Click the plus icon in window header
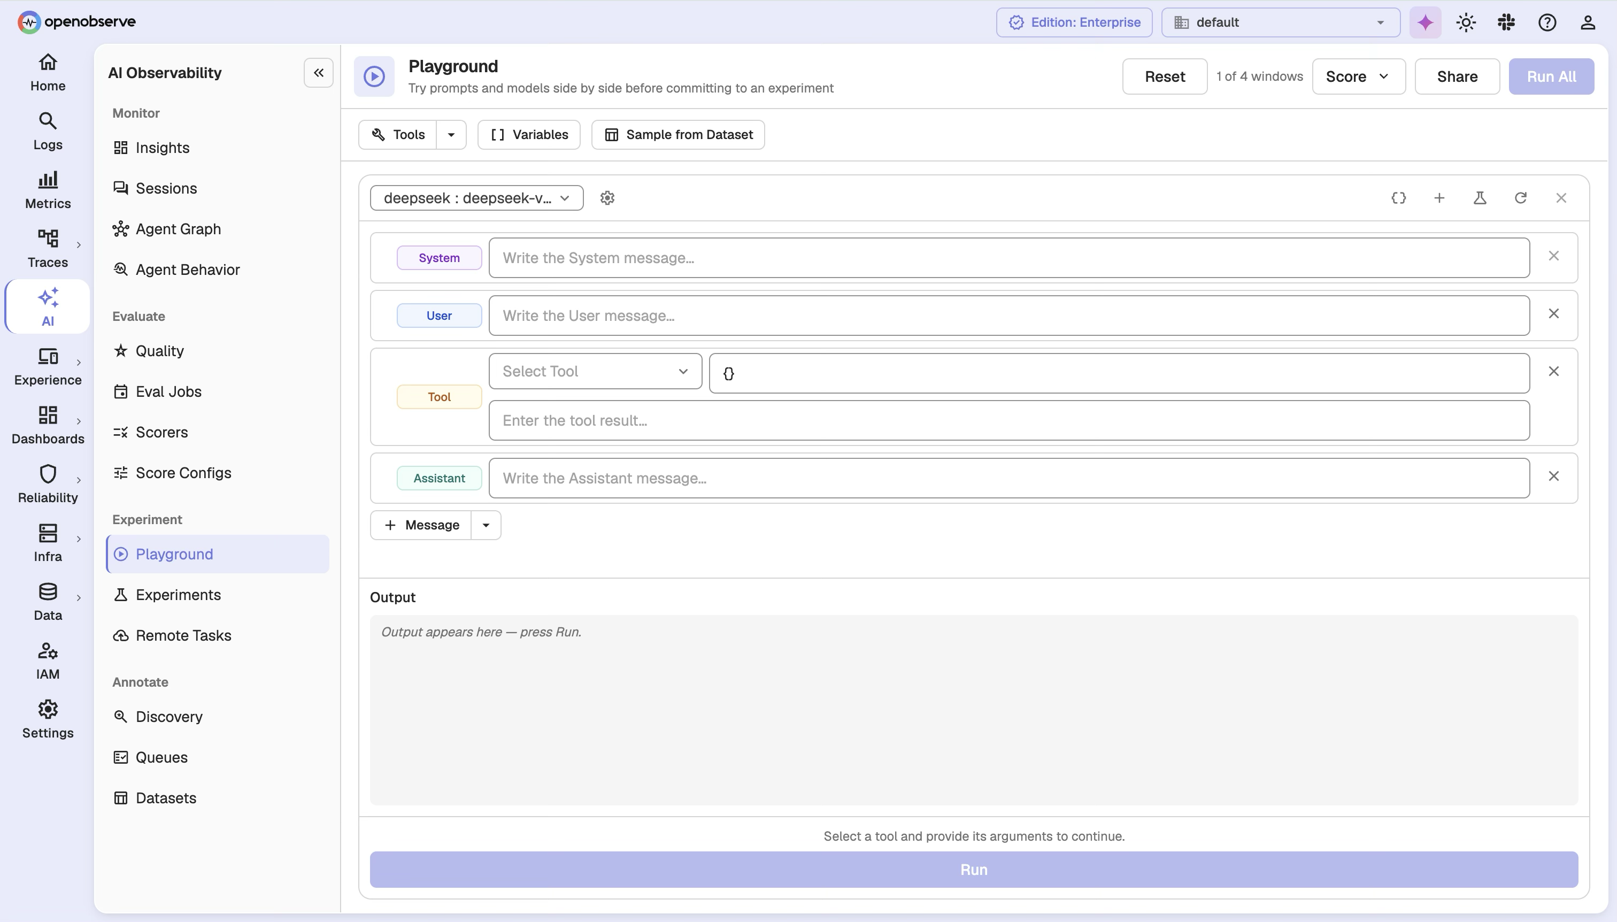Image resolution: width=1617 pixels, height=922 pixels. pos(1439,198)
